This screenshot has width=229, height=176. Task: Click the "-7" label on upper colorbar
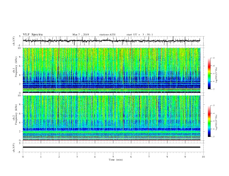pos(213,89)
